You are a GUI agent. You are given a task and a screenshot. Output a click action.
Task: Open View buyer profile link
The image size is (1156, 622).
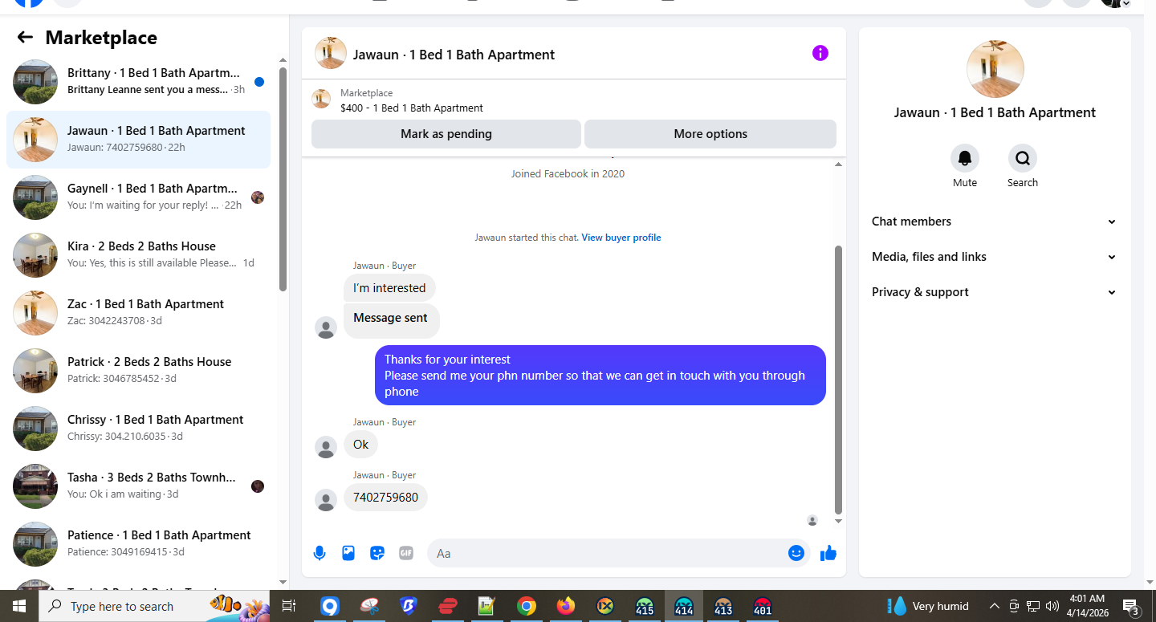[621, 238]
